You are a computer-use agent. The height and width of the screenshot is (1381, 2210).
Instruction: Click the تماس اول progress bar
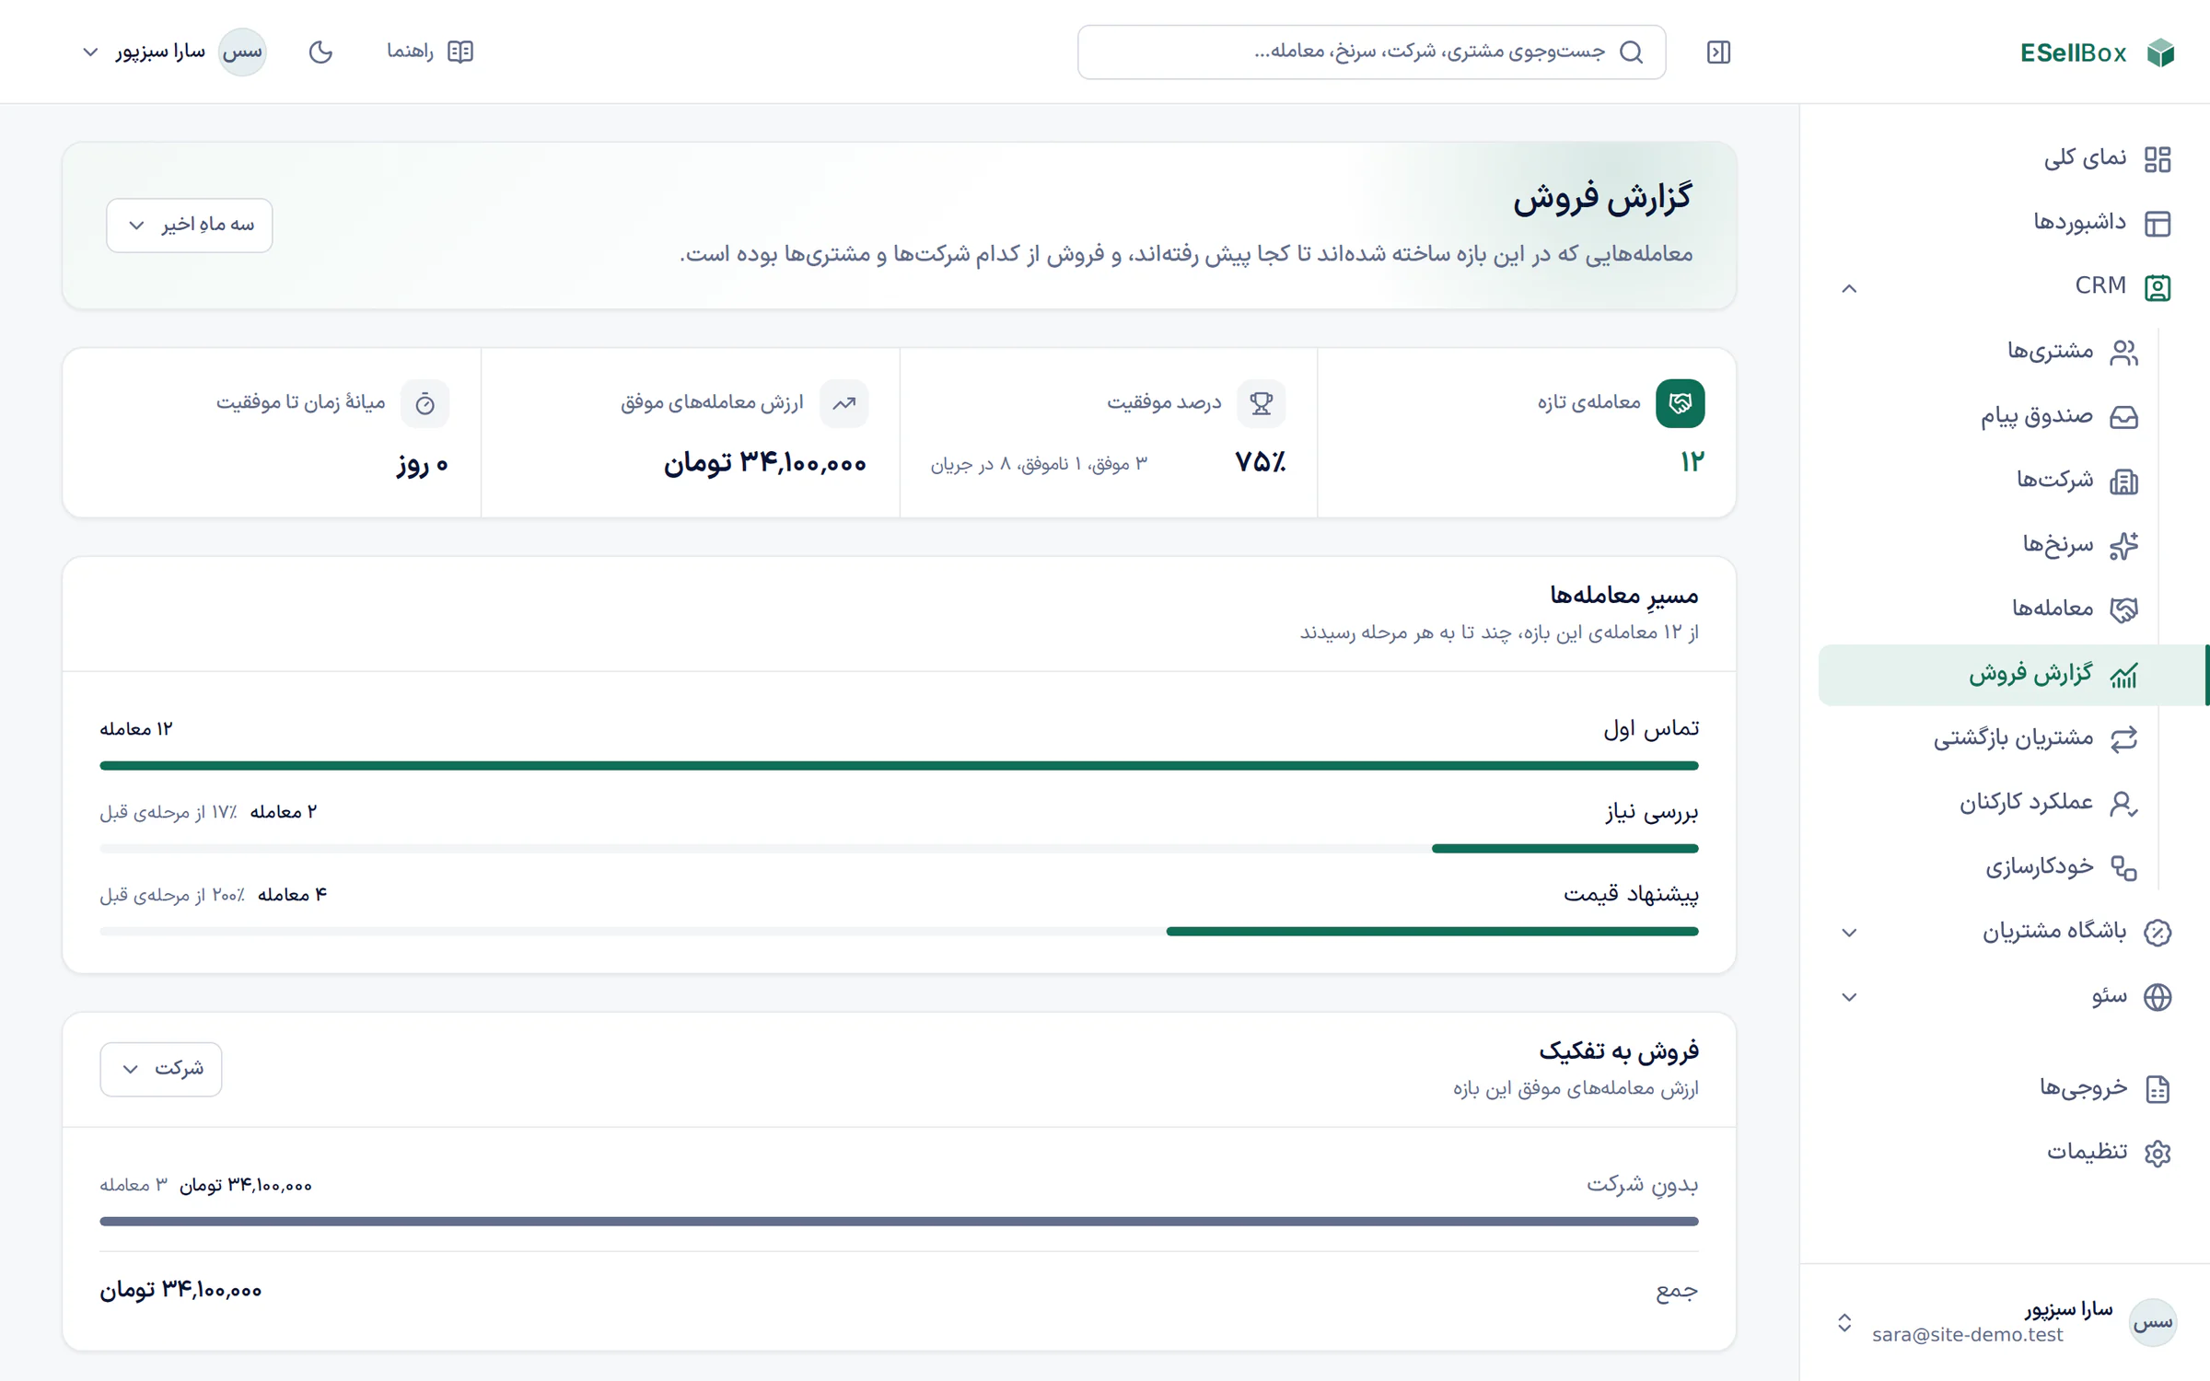899,766
